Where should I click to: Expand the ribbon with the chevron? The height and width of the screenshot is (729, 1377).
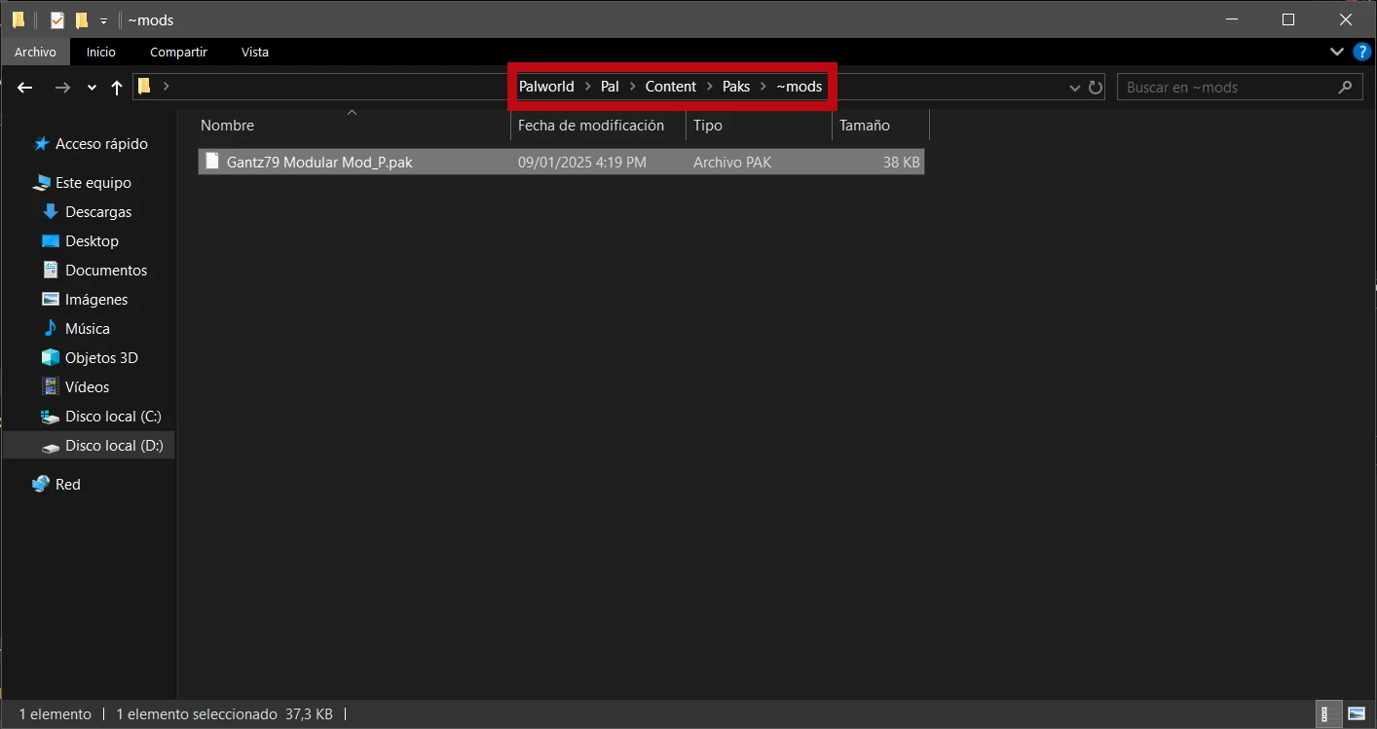pyautogui.click(x=1336, y=52)
